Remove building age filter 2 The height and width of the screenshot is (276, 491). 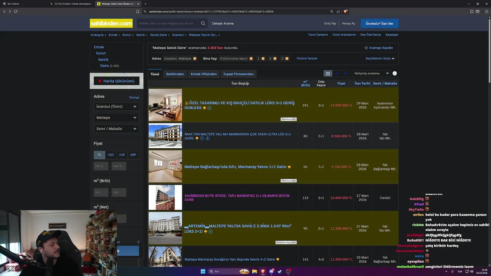(275, 59)
